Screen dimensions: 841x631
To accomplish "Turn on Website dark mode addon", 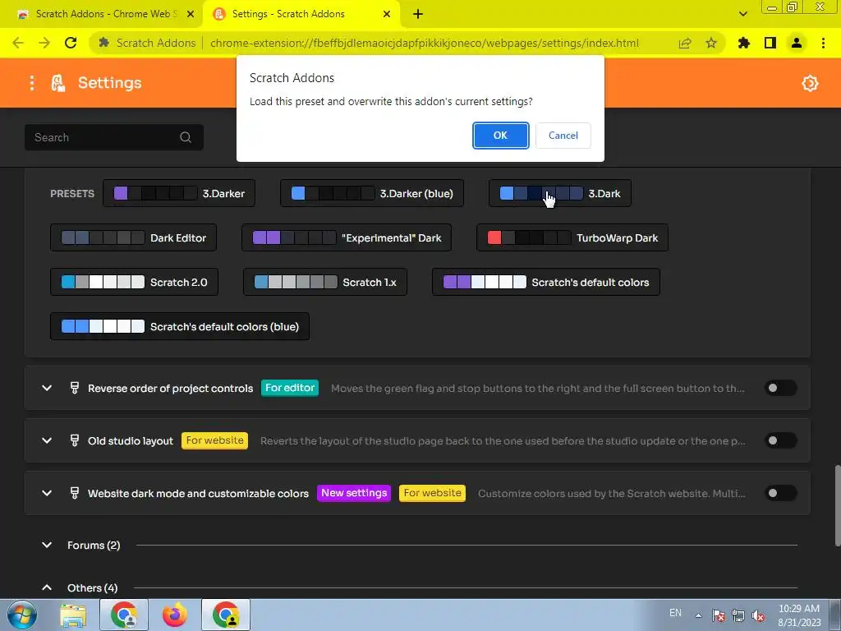I will [780, 493].
